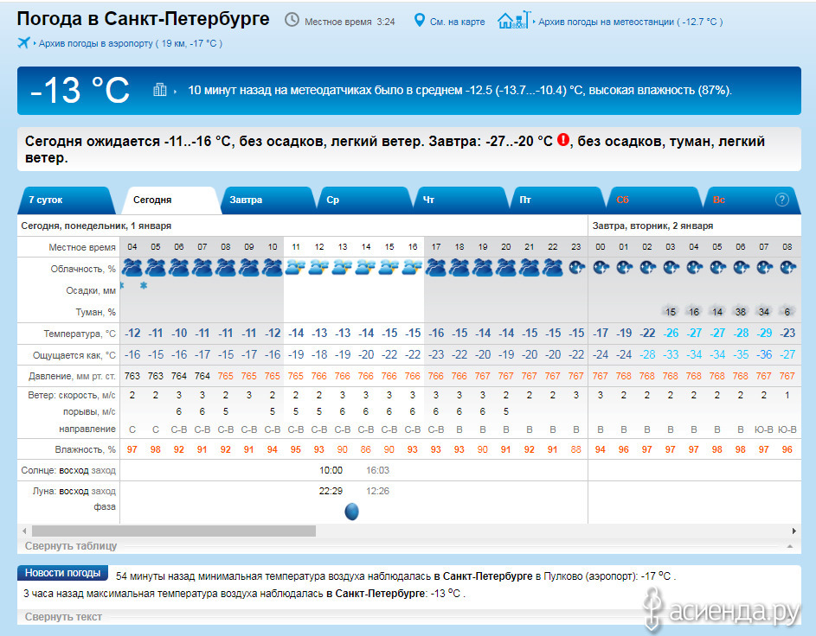Click the partly sunny icon at hour 11
This screenshot has height=636, width=816.
point(295,268)
